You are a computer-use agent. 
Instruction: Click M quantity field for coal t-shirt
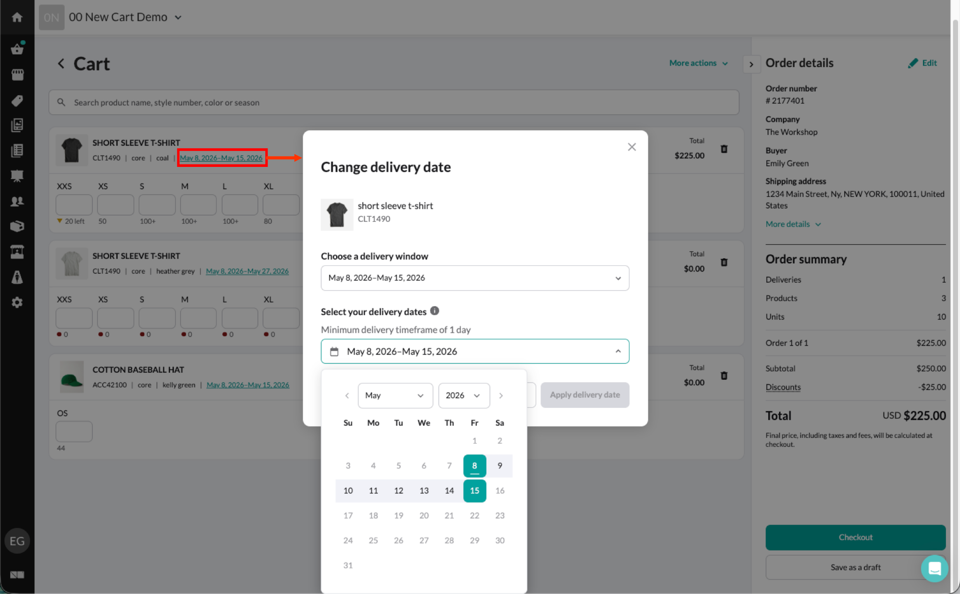click(x=198, y=205)
